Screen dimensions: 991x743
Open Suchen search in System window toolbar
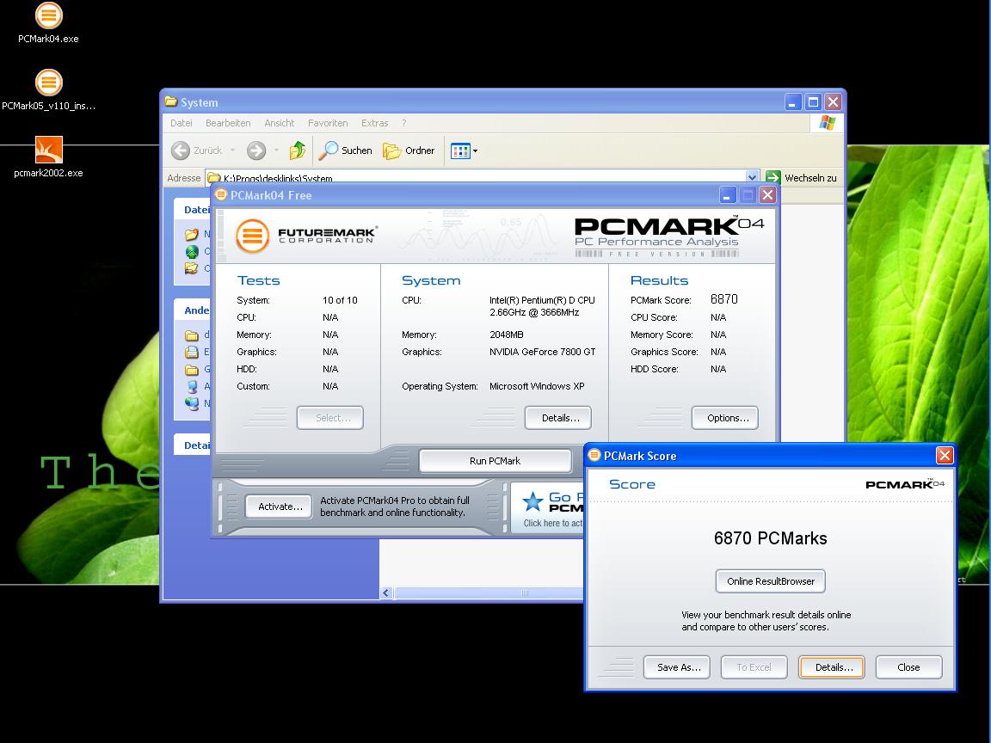click(x=345, y=150)
